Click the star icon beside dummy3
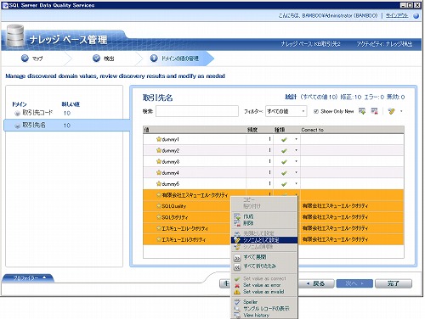The height and width of the screenshot is (319, 425). 159,161
